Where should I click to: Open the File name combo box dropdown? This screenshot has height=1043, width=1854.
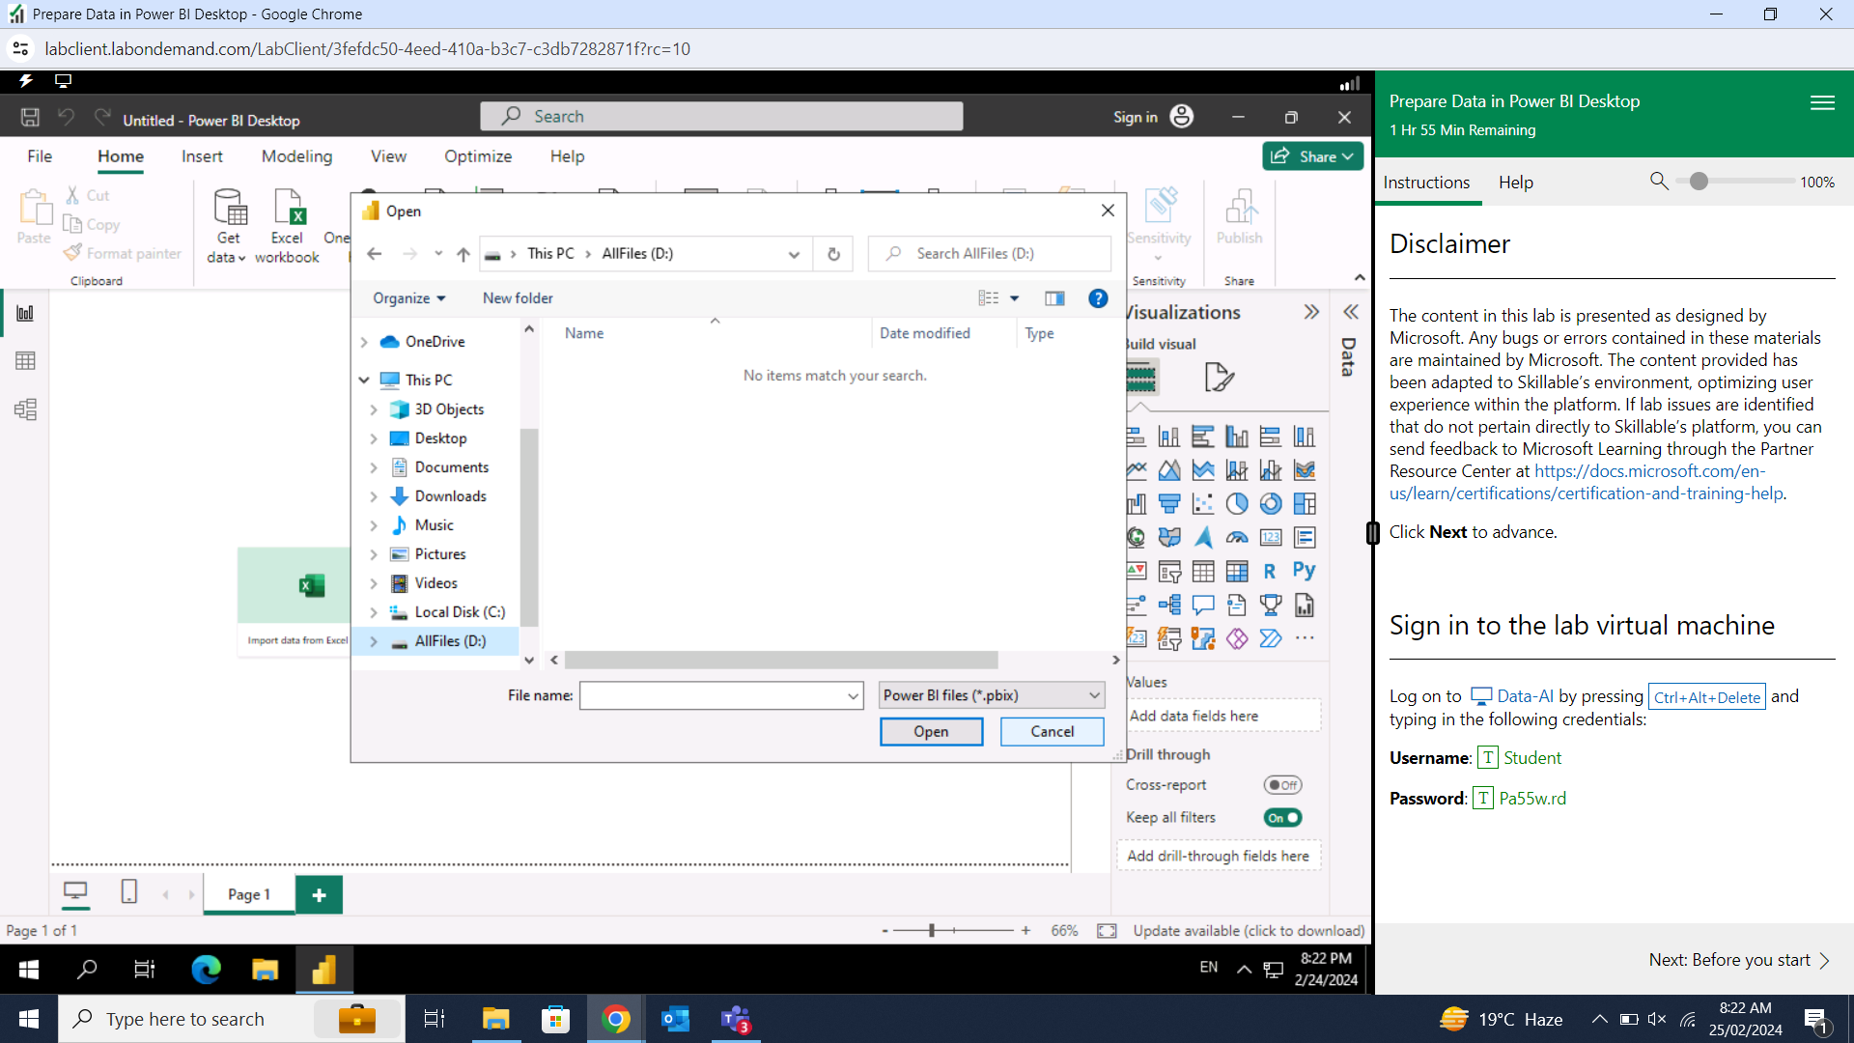pyautogui.click(x=854, y=695)
